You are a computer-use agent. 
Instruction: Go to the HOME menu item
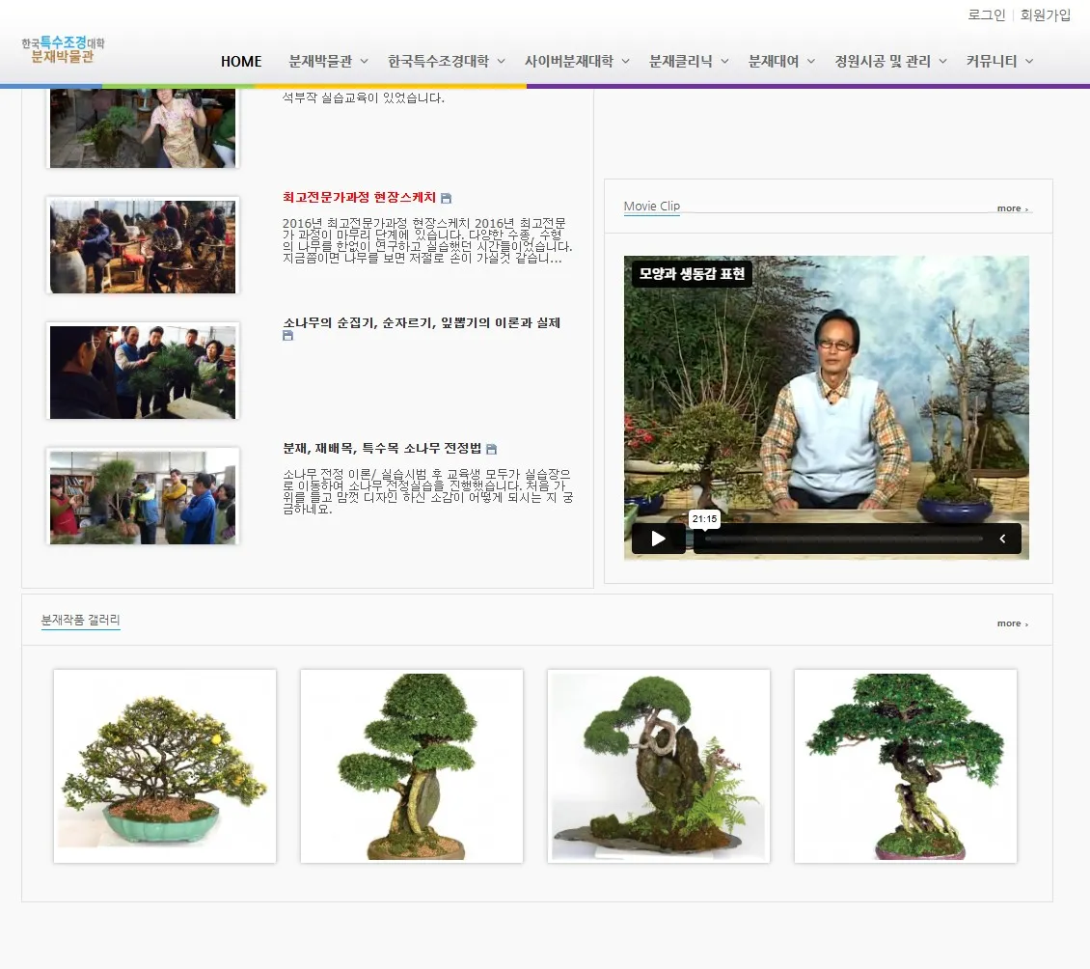[x=241, y=61]
